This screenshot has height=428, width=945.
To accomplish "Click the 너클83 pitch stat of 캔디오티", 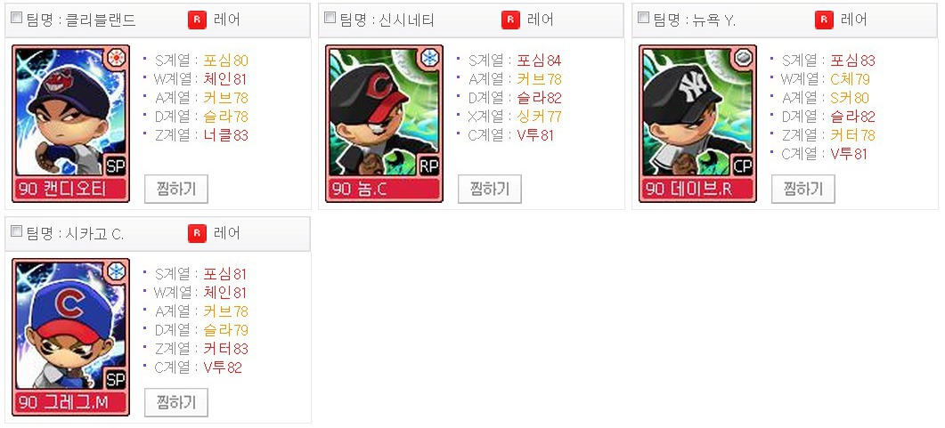I will pyautogui.click(x=225, y=135).
